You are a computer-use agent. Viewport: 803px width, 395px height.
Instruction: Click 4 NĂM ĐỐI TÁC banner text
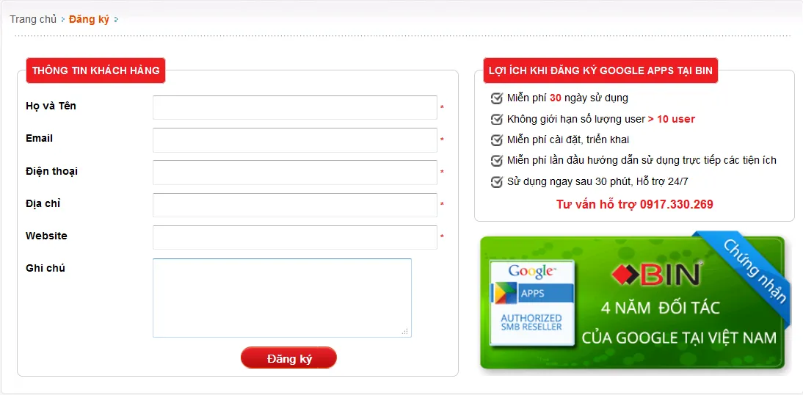click(x=661, y=308)
